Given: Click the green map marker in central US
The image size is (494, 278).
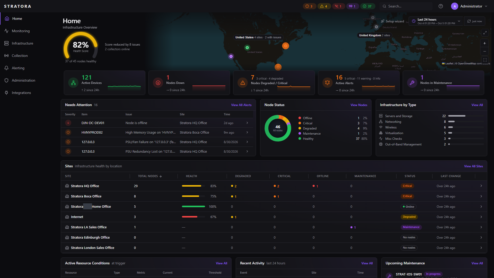Looking at the screenshot, I should [247, 48].
